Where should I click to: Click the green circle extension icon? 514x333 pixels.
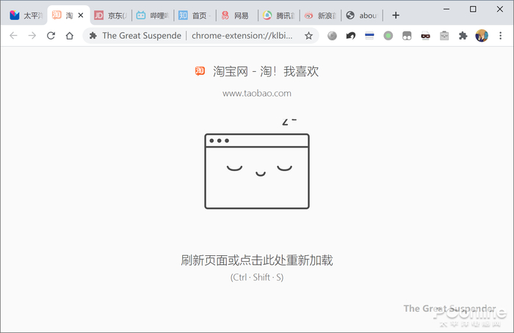click(x=388, y=35)
